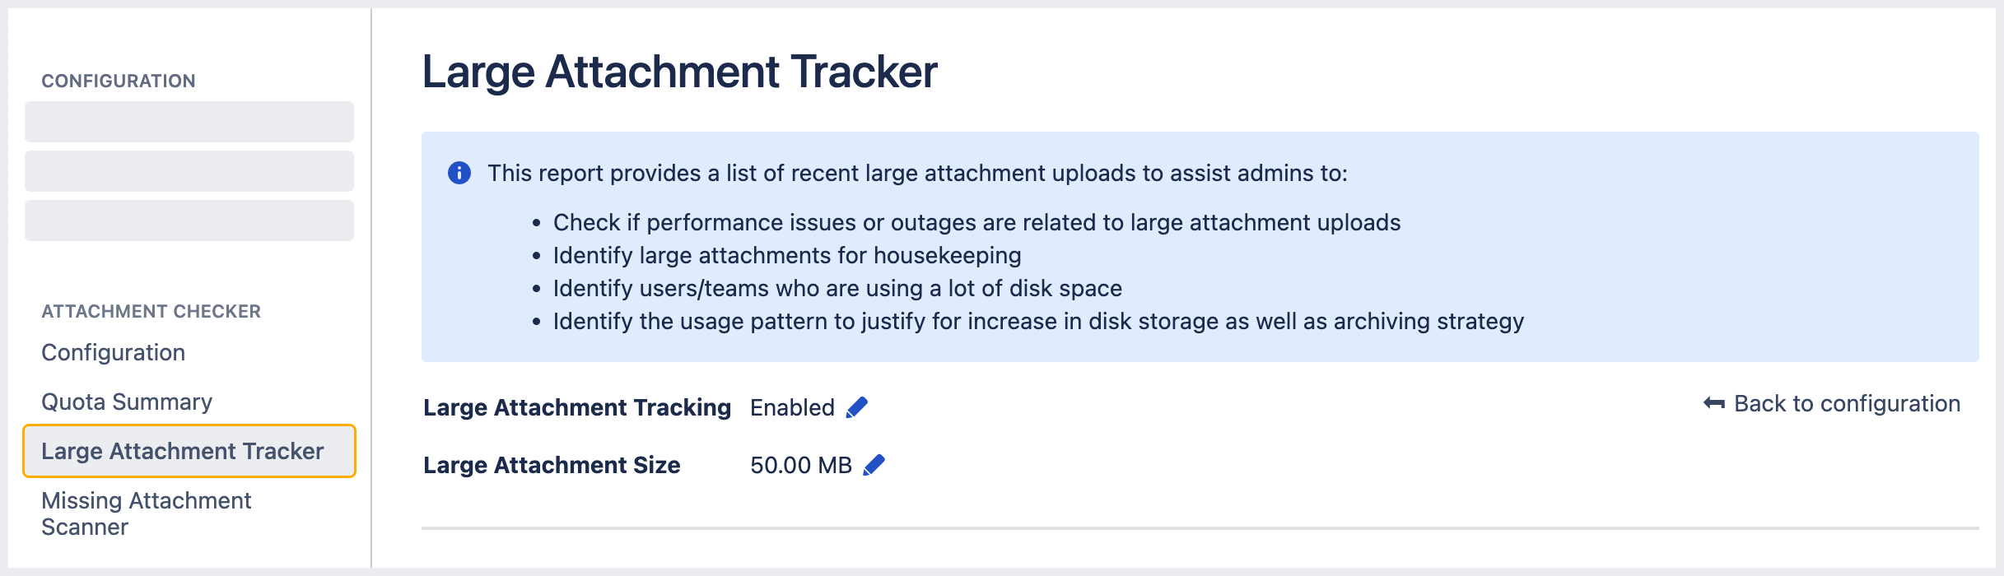
Task: Expand the Configuration section in the sidebar
Action: [119, 80]
